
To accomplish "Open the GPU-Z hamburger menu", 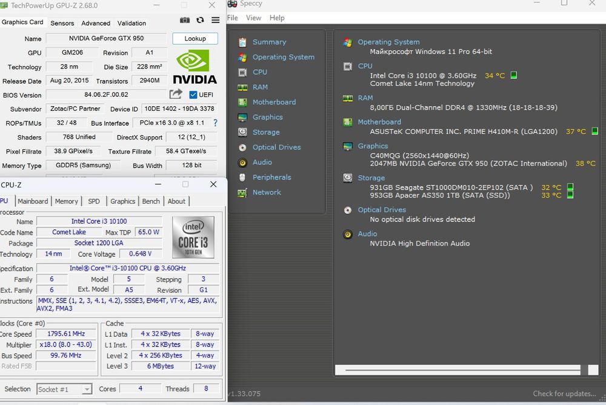I will [215, 20].
